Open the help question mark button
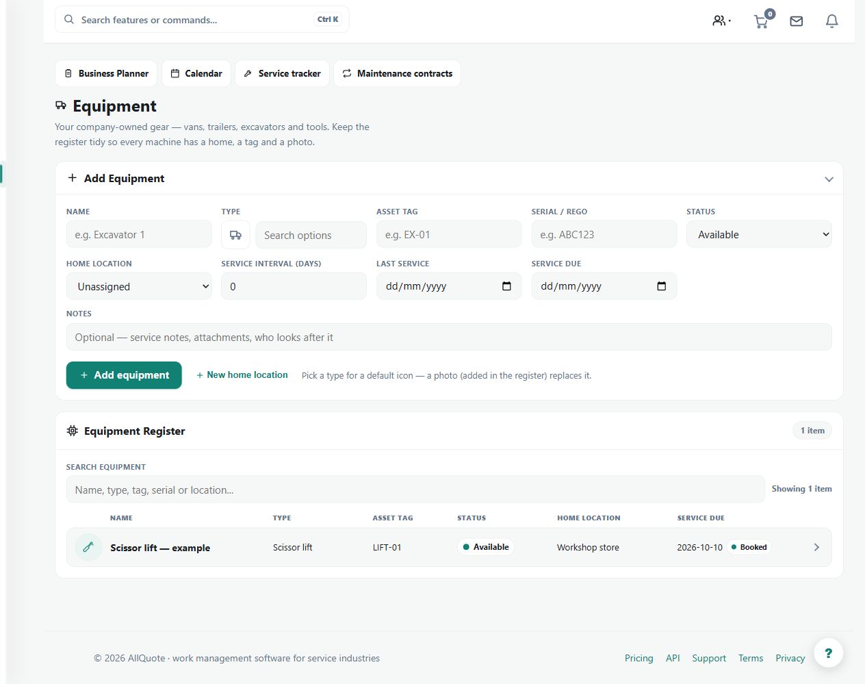This screenshot has height=684, width=865. tap(828, 653)
